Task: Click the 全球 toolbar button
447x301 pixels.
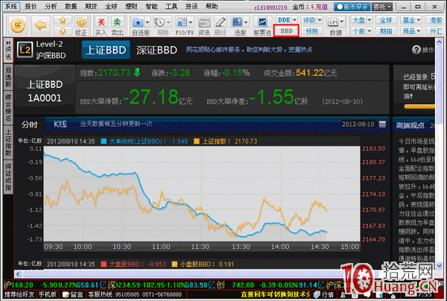Action: tap(386, 20)
